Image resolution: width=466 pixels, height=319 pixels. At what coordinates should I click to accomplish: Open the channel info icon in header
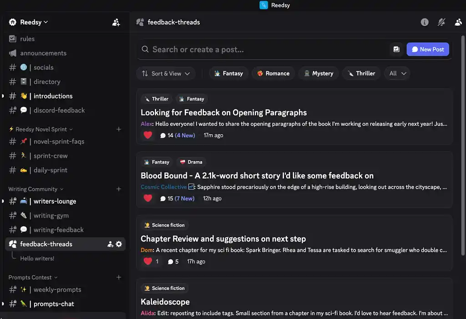tap(425, 22)
